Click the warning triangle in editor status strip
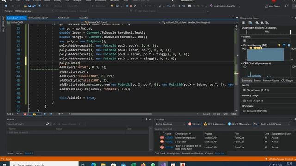The image size is (296, 166). 34,114
